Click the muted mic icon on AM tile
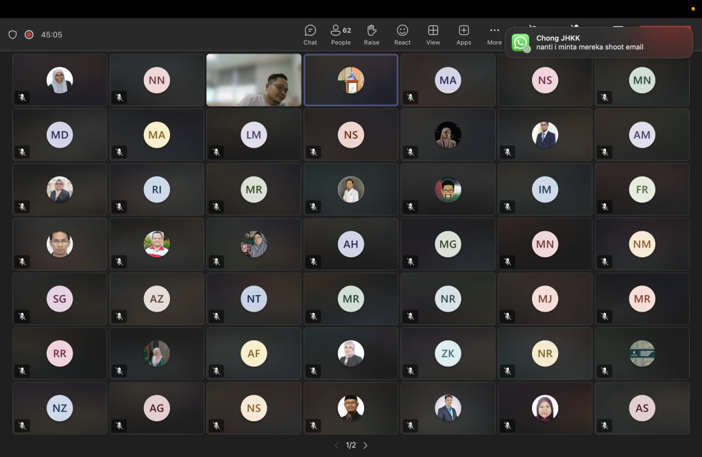The height and width of the screenshot is (457, 702). (x=605, y=152)
